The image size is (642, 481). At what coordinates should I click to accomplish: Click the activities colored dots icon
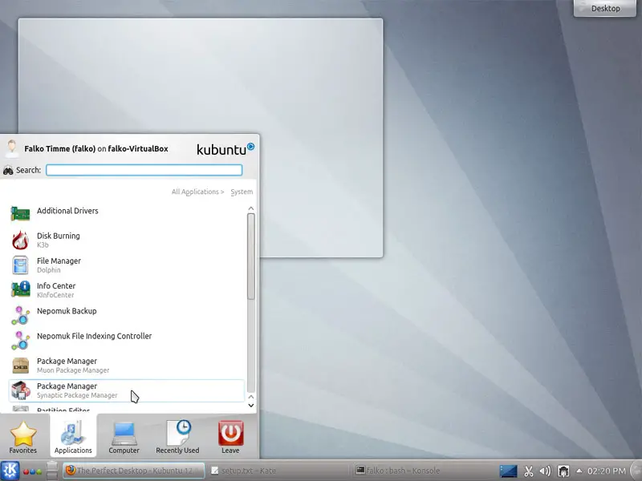coord(33,471)
